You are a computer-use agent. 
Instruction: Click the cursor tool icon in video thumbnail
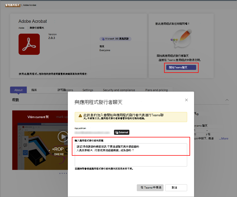(25, 139)
